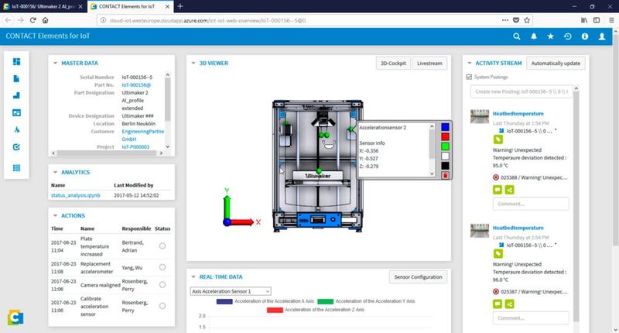Click the 3D-Cockpit button

point(392,63)
